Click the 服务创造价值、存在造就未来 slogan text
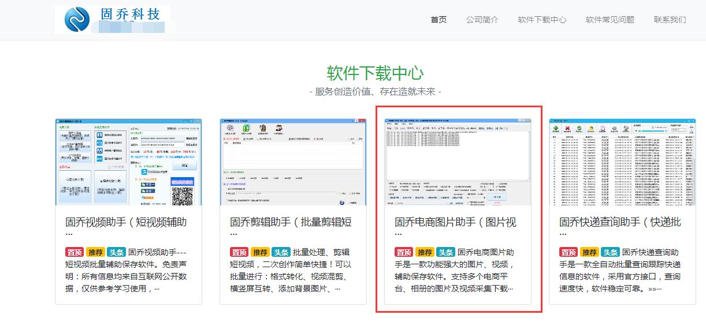The height and width of the screenshot is (322, 706). (376, 92)
